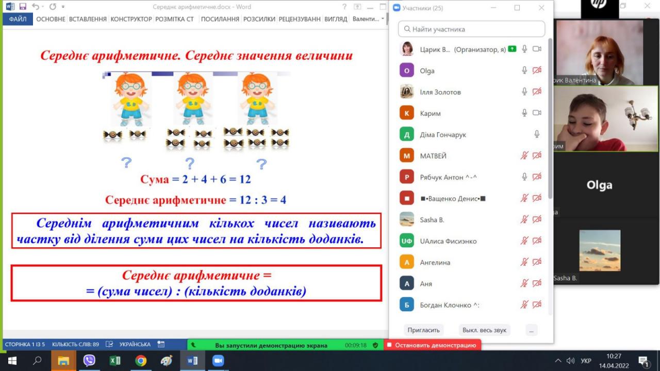Toggle МАТВЕЙ's muted microphone icon

[524, 156]
